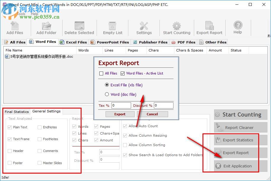
Task: Click the large Start Counting button
Action: [240, 114]
